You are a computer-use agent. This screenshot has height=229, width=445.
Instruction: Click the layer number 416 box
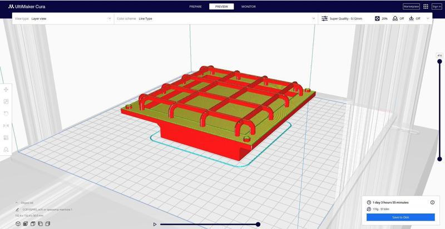[439, 55]
